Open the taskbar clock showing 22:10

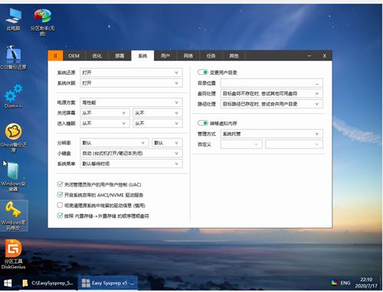pyautogui.click(x=366, y=283)
